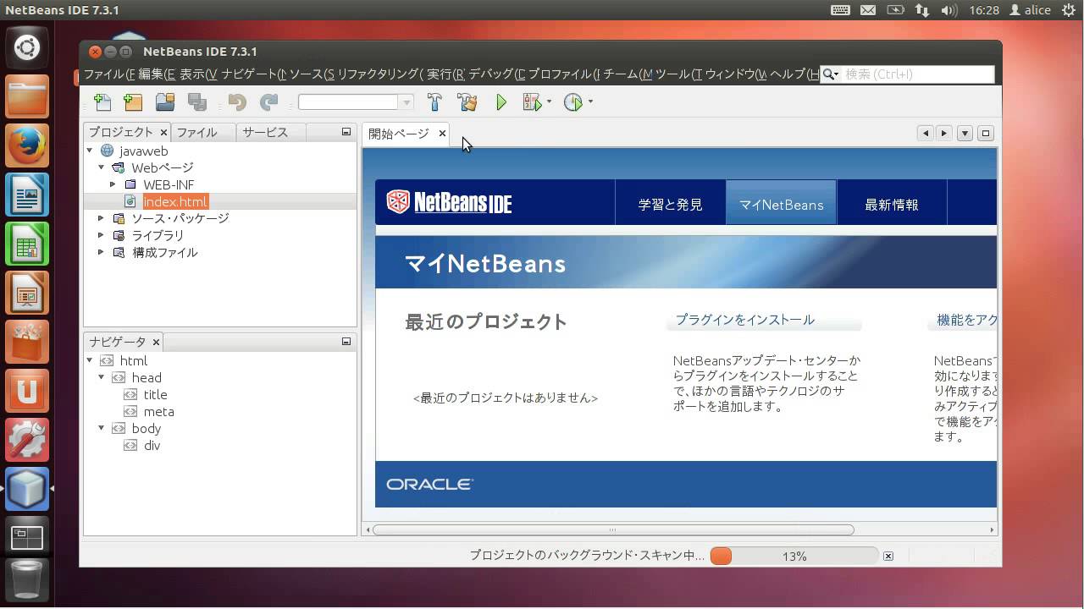This screenshot has width=1084, height=609.
Task: Run the project with green arrow
Action: (501, 102)
